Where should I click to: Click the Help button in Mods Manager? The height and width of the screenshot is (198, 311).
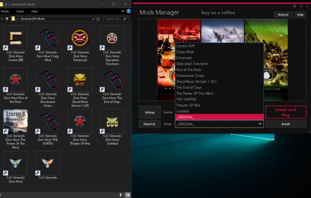coord(300,15)
